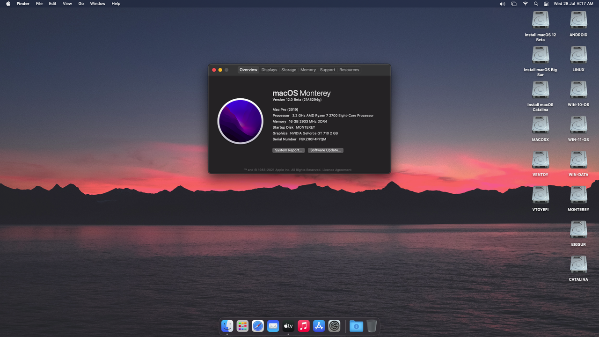Switch to the Overview tab

click(248, 70)
